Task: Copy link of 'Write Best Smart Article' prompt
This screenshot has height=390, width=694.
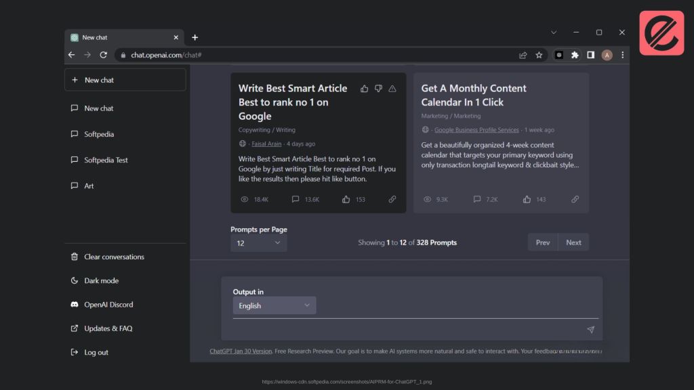Action: pyautogui.click(x=392, y=200)
